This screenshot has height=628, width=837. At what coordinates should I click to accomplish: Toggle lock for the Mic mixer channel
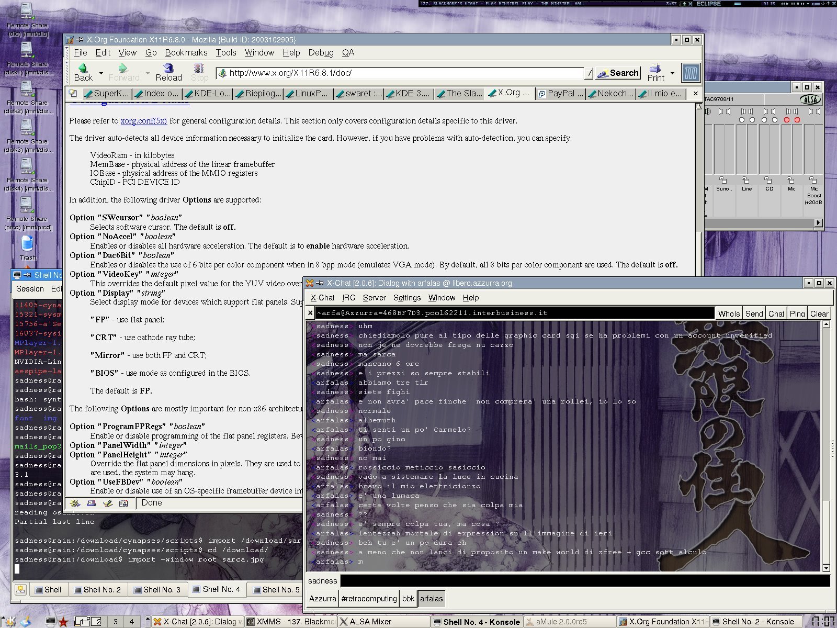click(790, 180)
